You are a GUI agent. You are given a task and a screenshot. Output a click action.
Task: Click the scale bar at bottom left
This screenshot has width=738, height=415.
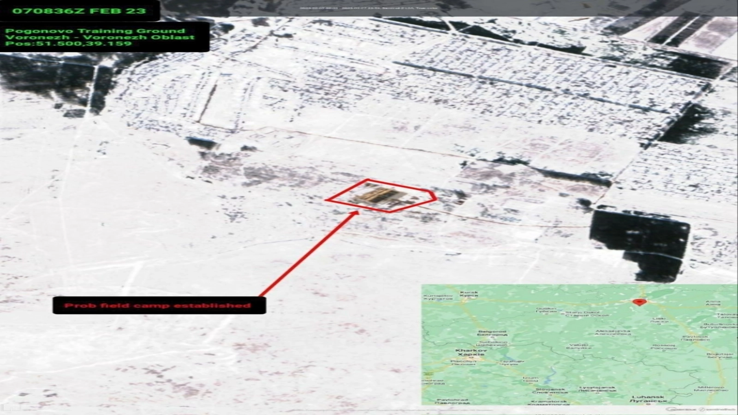point(12,408)
